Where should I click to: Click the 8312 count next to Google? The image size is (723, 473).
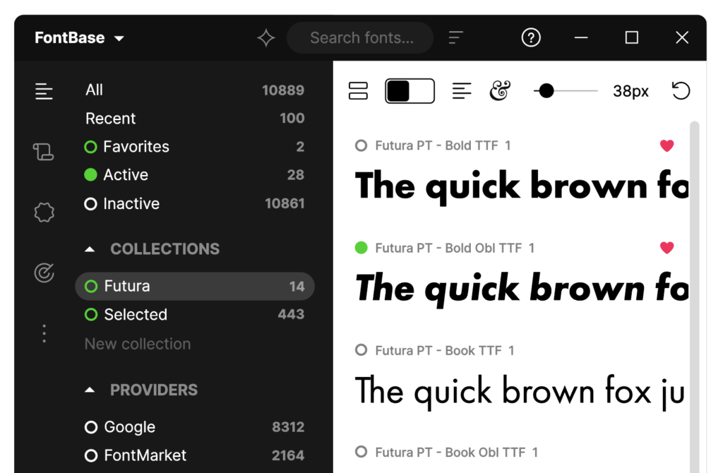[x=288, y=427]
